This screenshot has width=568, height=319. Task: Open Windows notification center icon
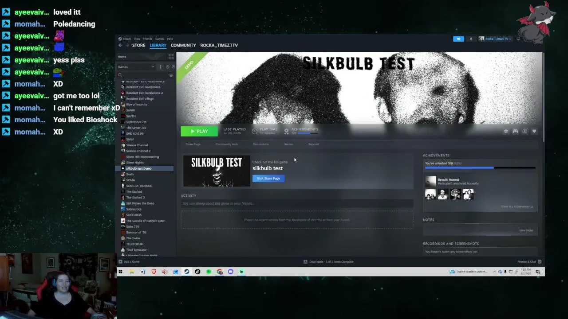pyautogui.click(x=538, y=272)
